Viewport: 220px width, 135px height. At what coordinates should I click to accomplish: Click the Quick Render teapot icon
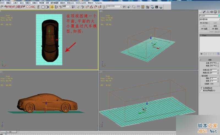(161, 7)
